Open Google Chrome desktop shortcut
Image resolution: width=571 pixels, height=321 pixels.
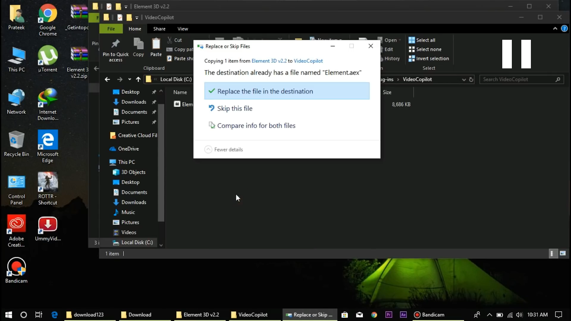click(x=48, y=20)
